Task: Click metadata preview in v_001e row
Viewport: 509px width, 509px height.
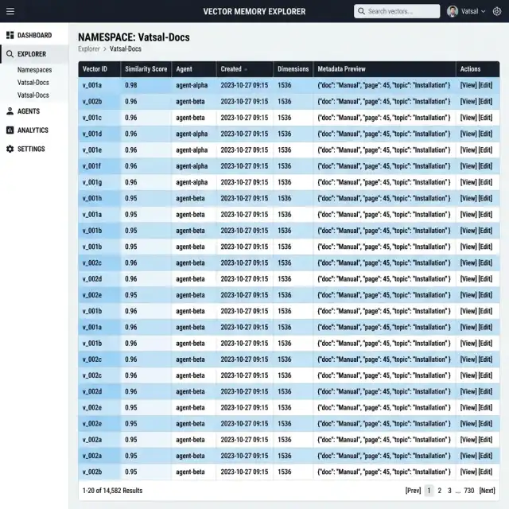Action: (x=383, y=150)
